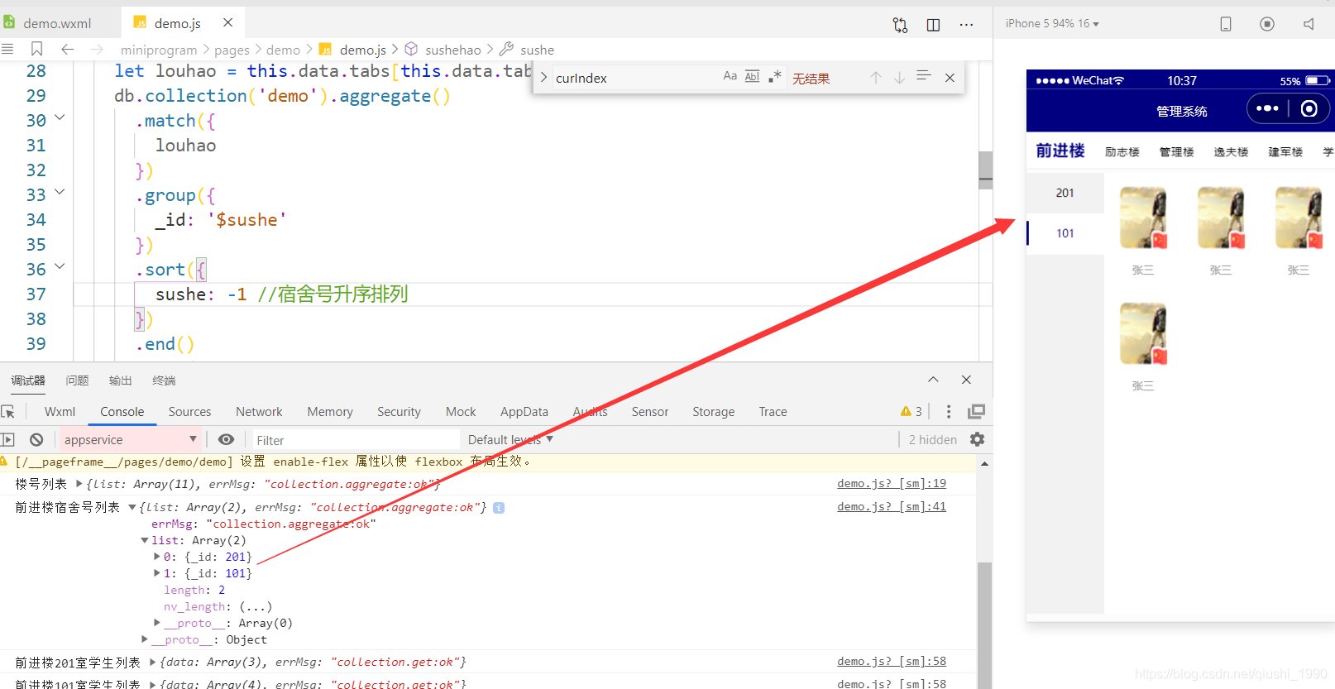Open console settings gear

point(977,440)
